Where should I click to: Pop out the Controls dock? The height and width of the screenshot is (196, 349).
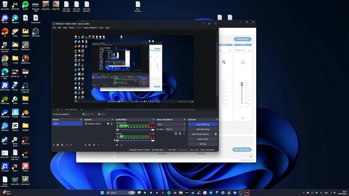[217, 120]
